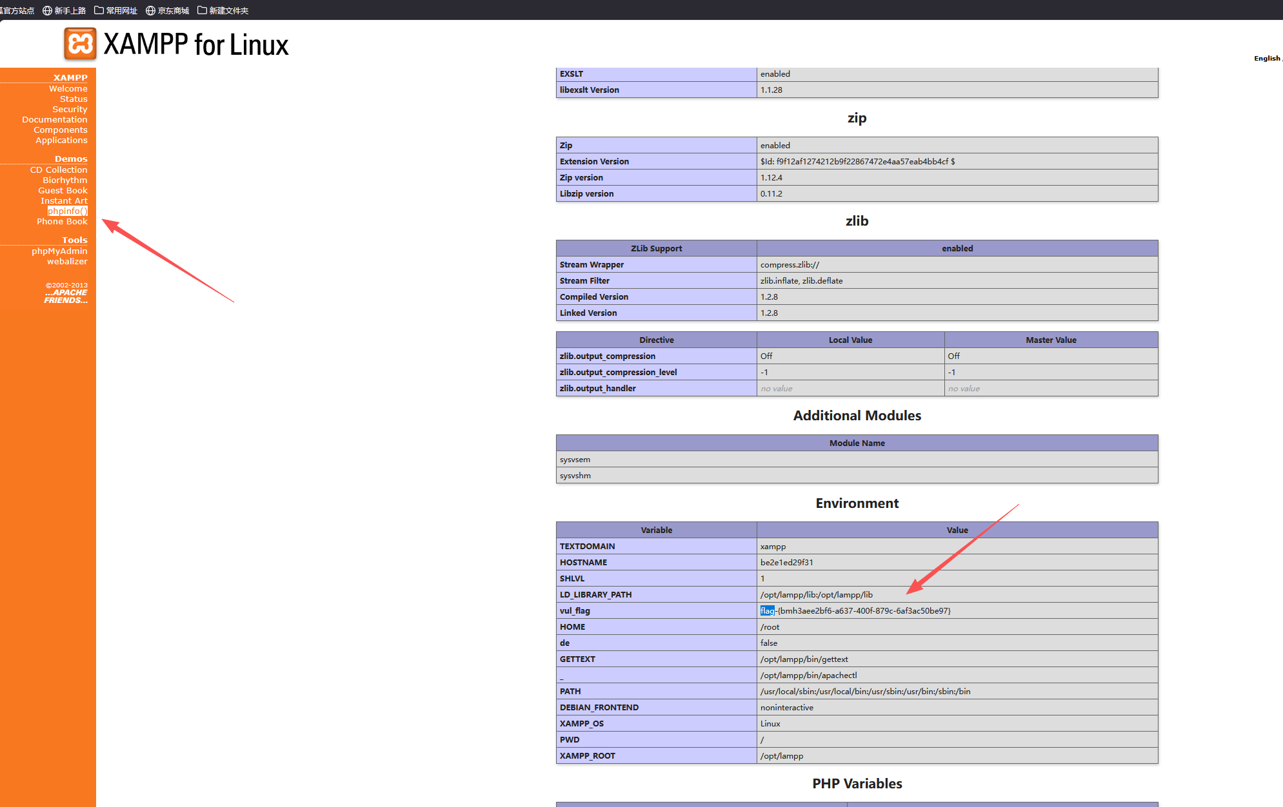
Task: Click the DEBIAN_FRONTEND value noninteractive
Action: (787, 707)
